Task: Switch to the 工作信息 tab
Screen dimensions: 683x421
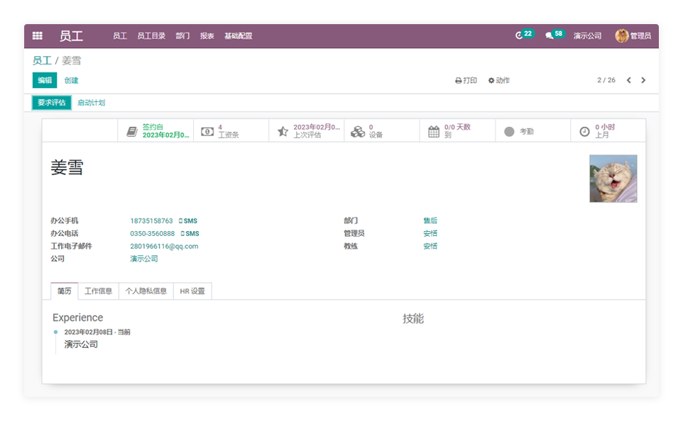Action: (99, 291)
